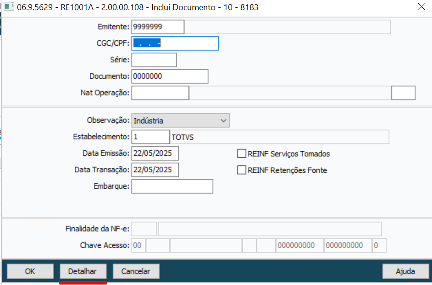Click the Data Transação date field
The height and width of the screenshot is (285, 432).
tap(155, 170)
